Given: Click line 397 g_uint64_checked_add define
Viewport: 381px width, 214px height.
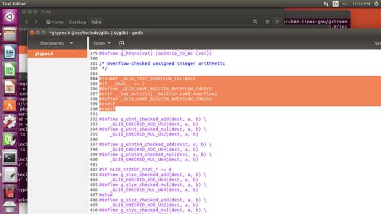Looking at the screenshot, I should [x=155, y=144].
